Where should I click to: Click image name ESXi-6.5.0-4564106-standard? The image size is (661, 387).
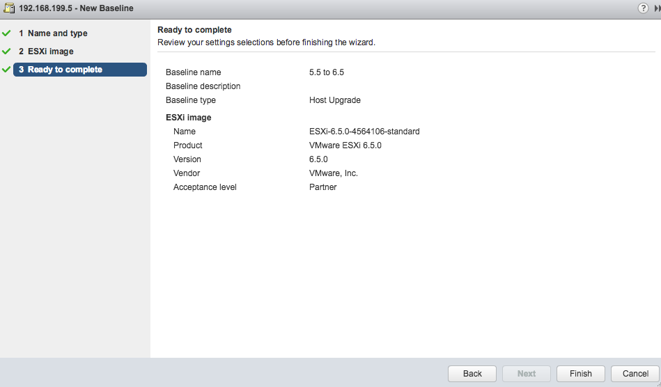point(364,132)
